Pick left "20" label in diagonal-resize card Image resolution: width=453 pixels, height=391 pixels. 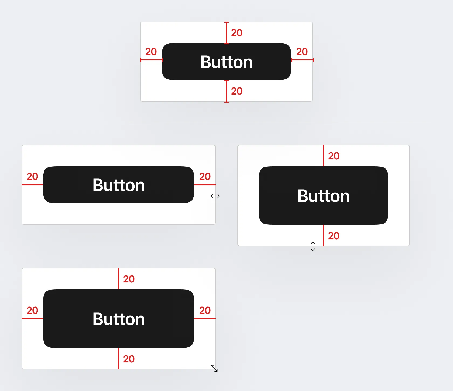pyautogui.click(x=32, y=311)
